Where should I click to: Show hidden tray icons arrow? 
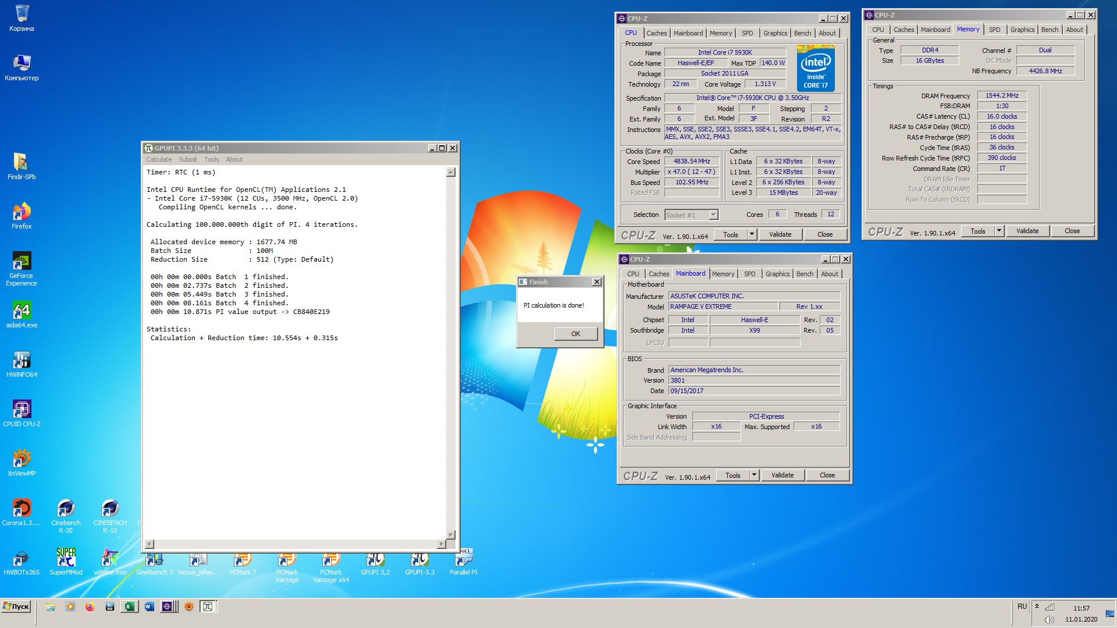coord(1037,606)
